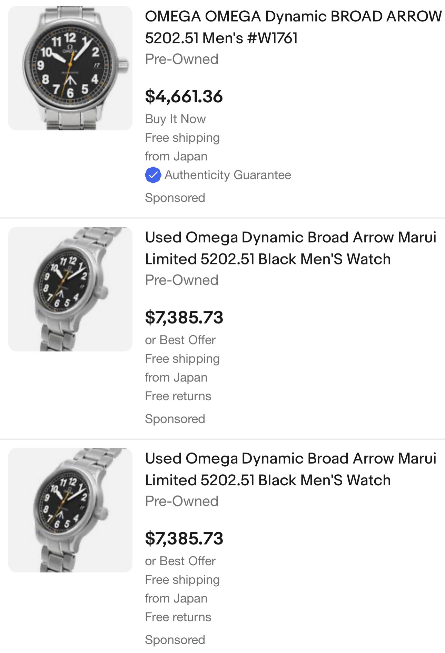
Task: Click Free shipping on the #W1761 listing
Action: [182, 138]
